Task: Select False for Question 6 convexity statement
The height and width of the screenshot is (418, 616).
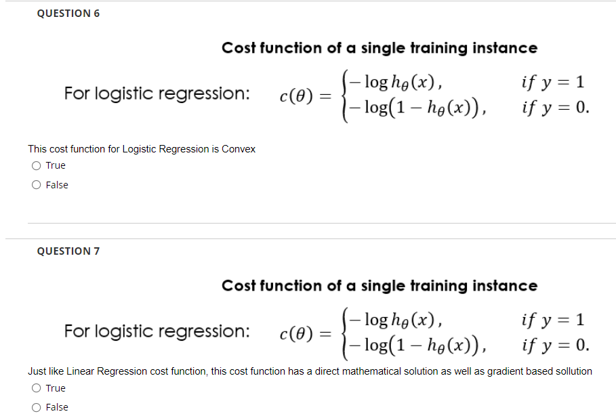Action: tap(36, 184)
